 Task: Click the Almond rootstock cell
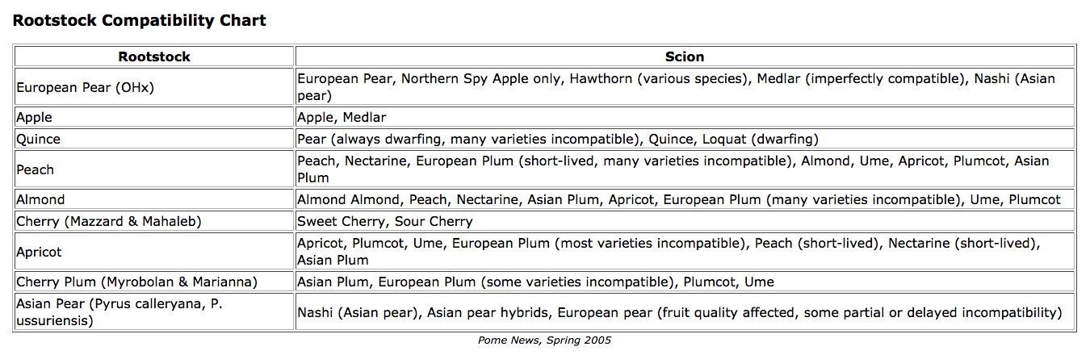(x=40, y=199)
